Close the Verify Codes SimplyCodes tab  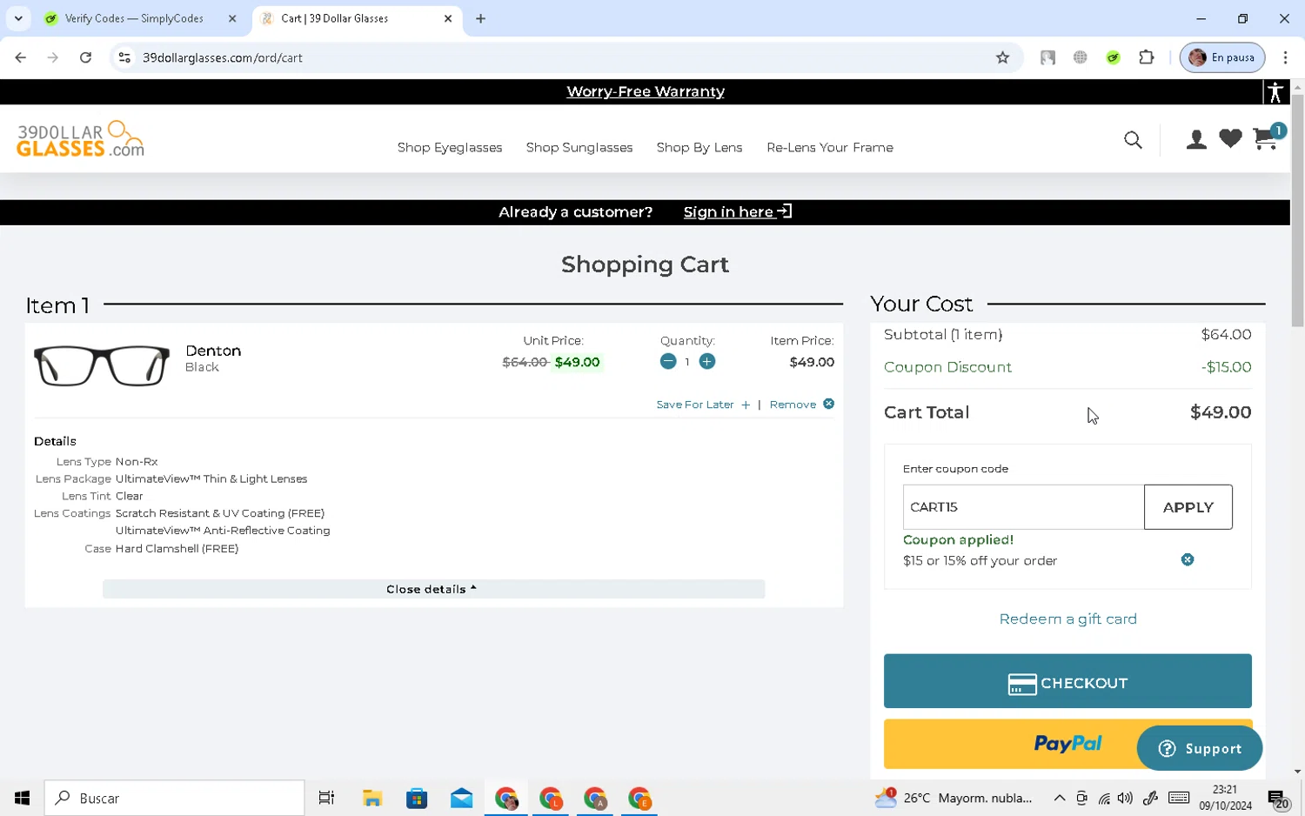tap(232, 18)
